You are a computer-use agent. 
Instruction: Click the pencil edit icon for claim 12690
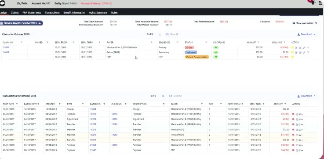[x=304, y=48]
